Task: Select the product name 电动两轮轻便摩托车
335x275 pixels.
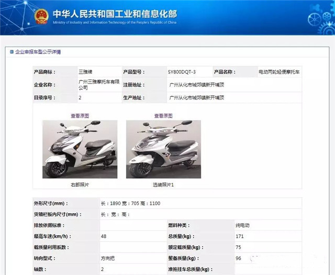Action: pos(279,72)
